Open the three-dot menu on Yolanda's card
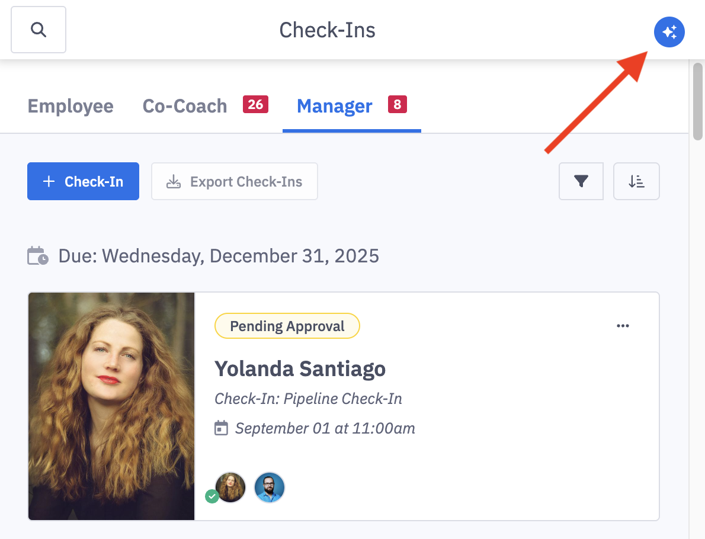 [x=623, y=326]
